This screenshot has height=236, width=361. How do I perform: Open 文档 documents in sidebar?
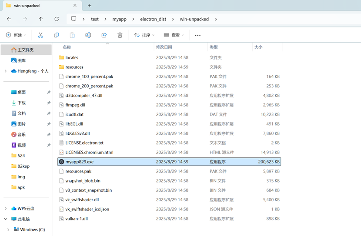[18, 113]
